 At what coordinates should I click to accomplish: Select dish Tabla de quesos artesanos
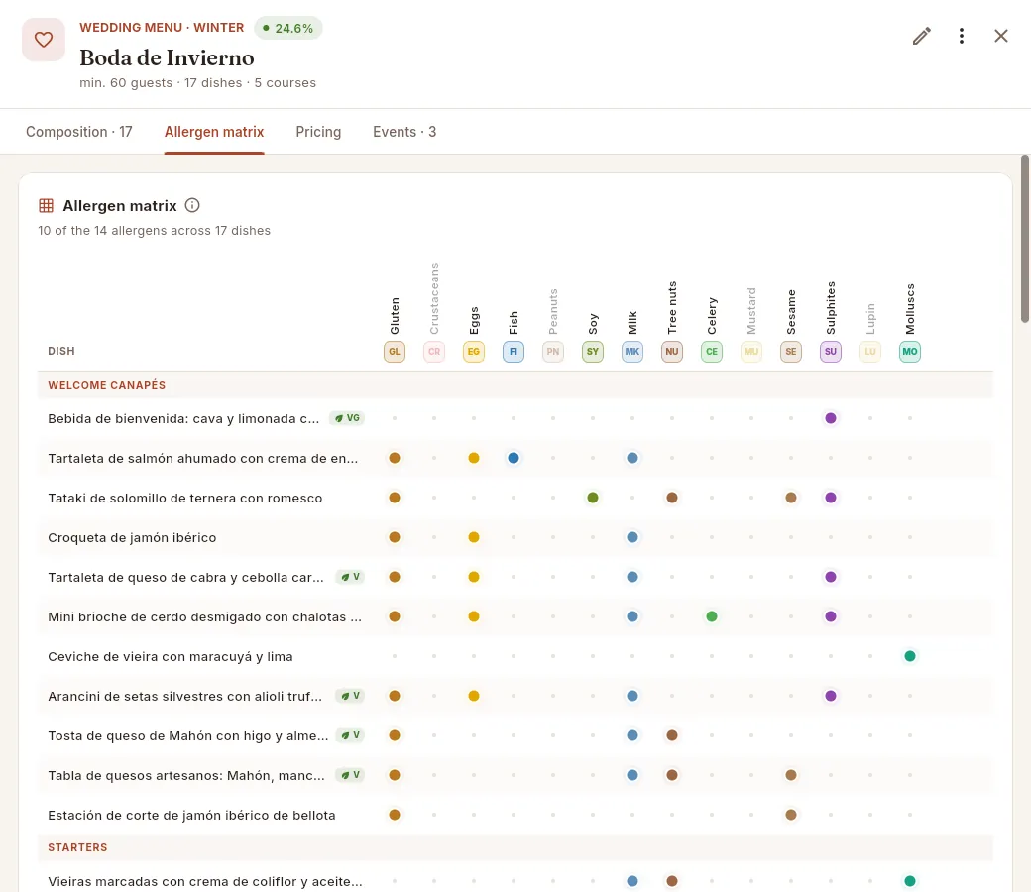[186, 776]
